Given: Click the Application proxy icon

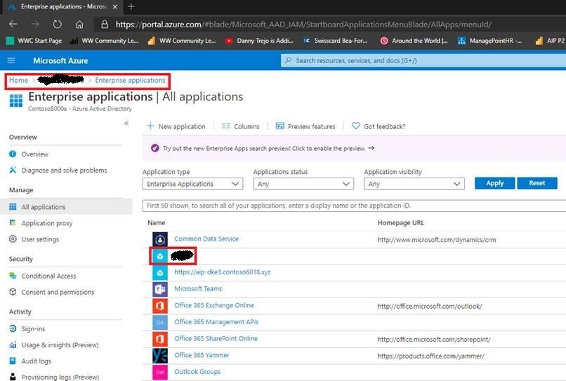Looking at the screenshot, I should 13,222.
